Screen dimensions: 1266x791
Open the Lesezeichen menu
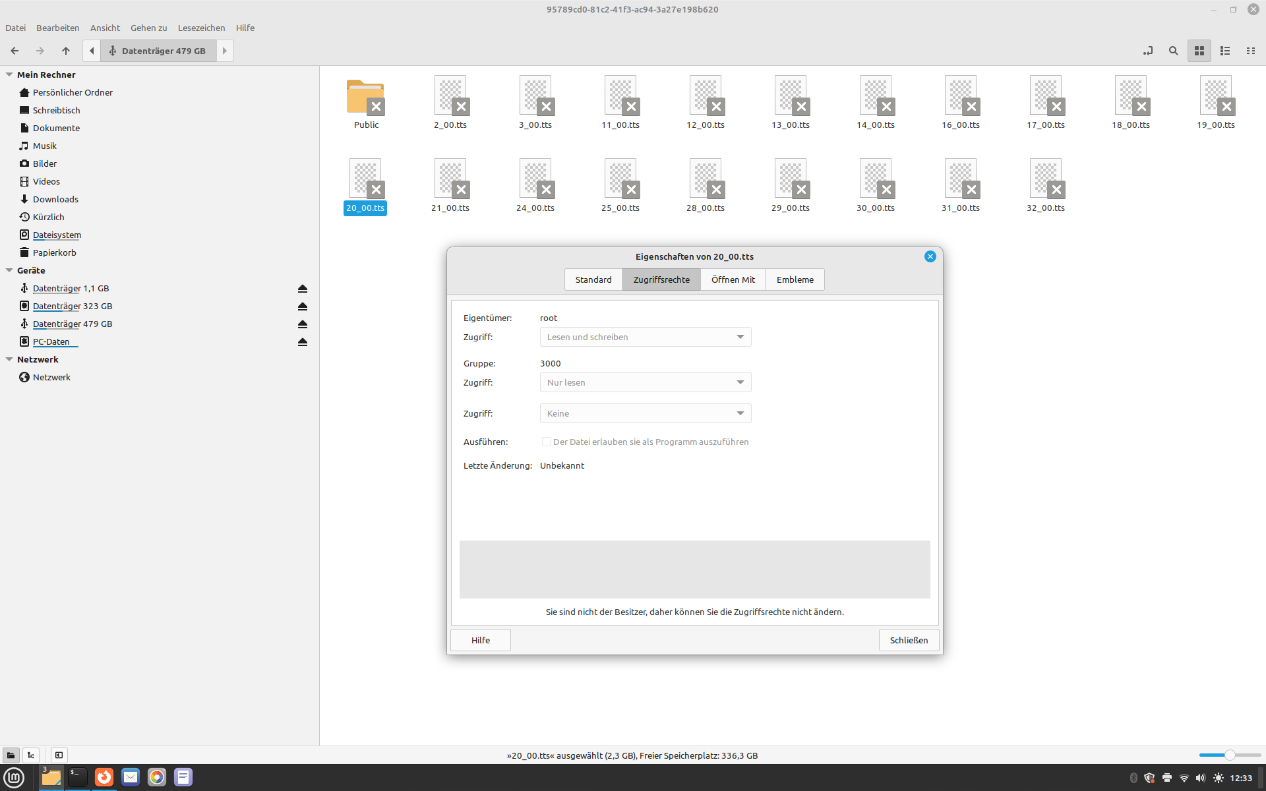201,28
